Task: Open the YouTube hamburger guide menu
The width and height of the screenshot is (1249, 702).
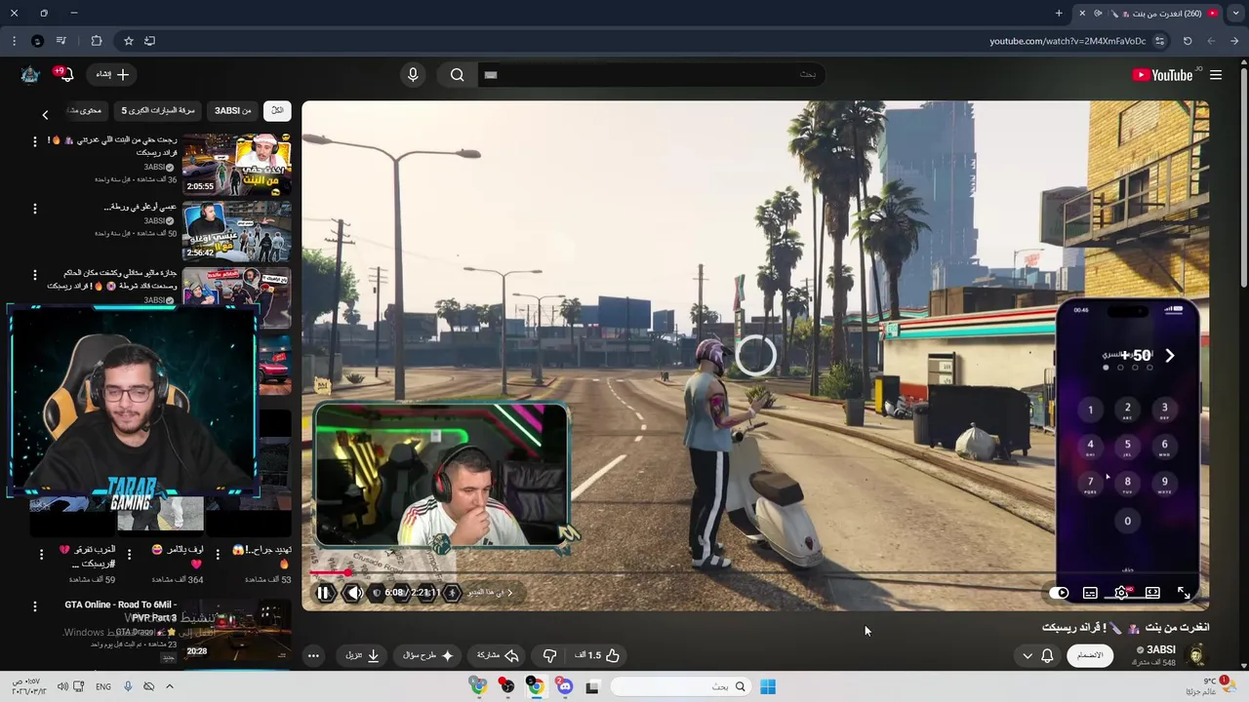Action: point(1216,75)
